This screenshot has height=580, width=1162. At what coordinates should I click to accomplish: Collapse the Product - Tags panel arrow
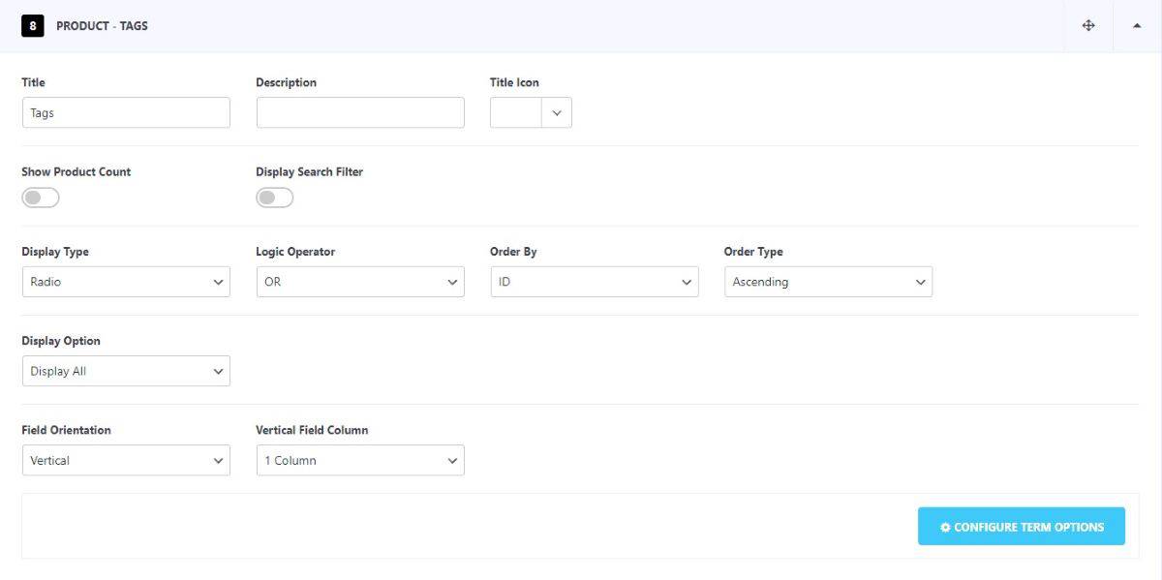pyautogui.click(x=1137, y=26)
